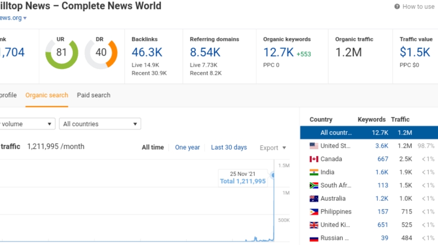Open the How to use link
Viewport: 438px width, 245px height.
tap(418, 7)
